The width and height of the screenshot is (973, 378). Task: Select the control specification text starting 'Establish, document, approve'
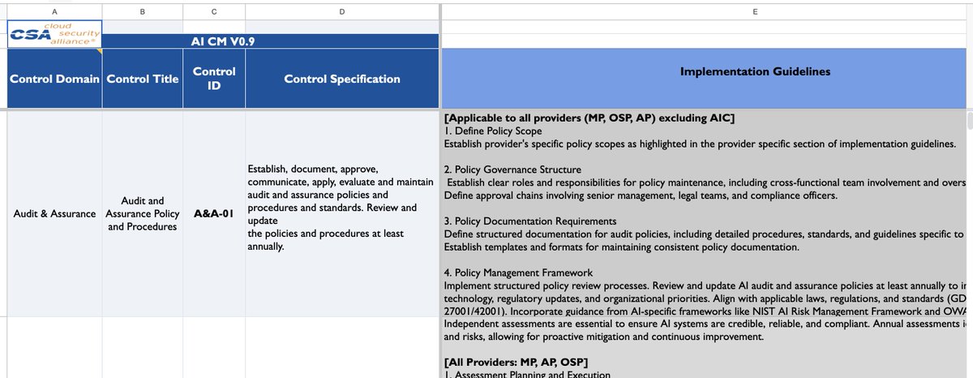pos(342,208)
